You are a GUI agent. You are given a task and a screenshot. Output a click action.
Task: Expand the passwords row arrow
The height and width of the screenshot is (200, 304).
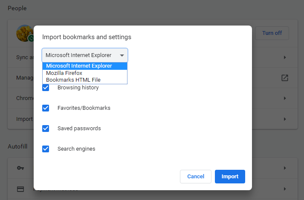(x=285, y=168)
